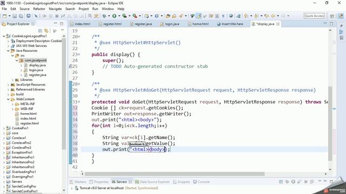
Task: Click Collapse All in Project Explorer
Action: [40, 31]
